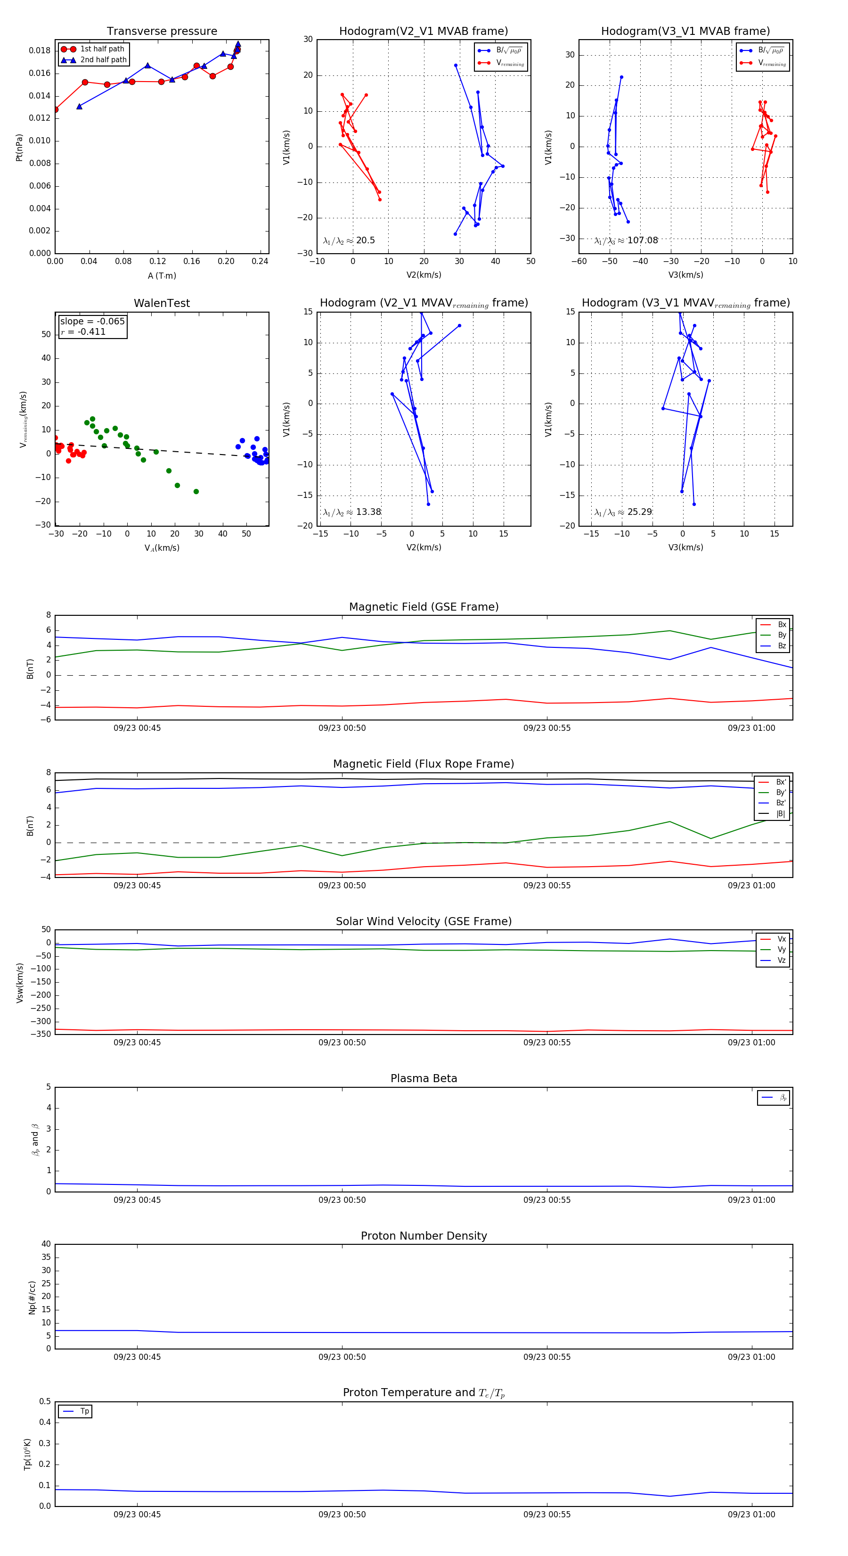Click the Tp legend entry in Proton Temperature plot

click(75, 1411)
